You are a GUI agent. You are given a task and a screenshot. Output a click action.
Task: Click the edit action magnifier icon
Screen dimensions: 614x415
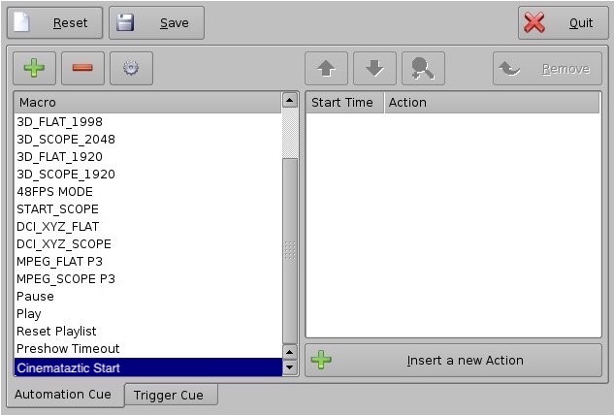pyautogui.click(x=423, y=68)
